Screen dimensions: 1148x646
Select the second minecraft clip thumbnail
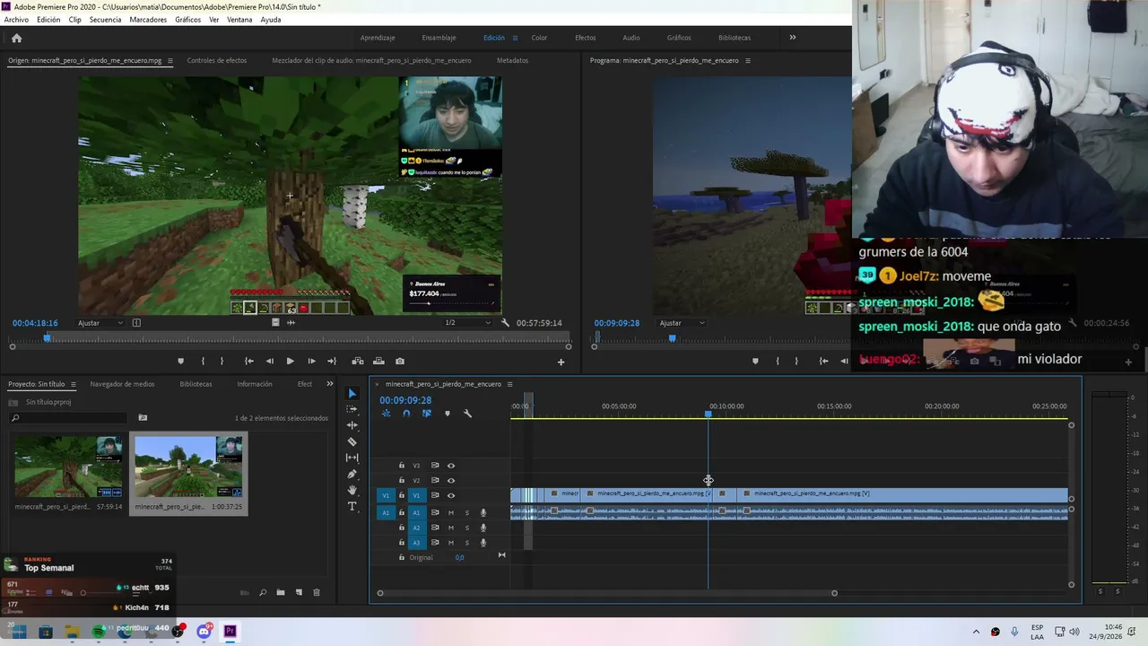coord(188,467)
